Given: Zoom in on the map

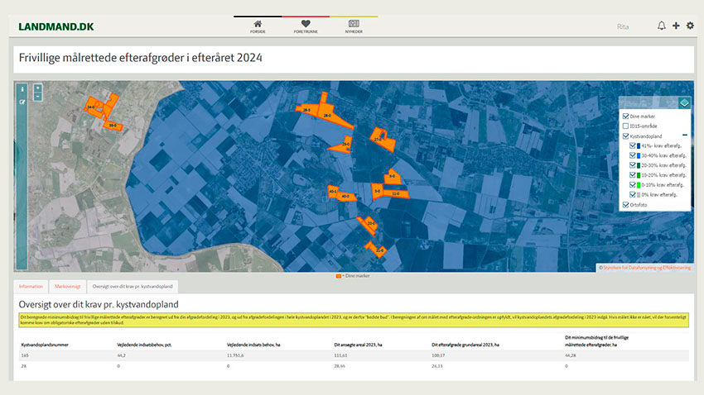Looking at the screenshot, I should click(x=38, y=88).
